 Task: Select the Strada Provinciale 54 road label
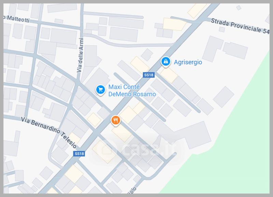point(240,26)
